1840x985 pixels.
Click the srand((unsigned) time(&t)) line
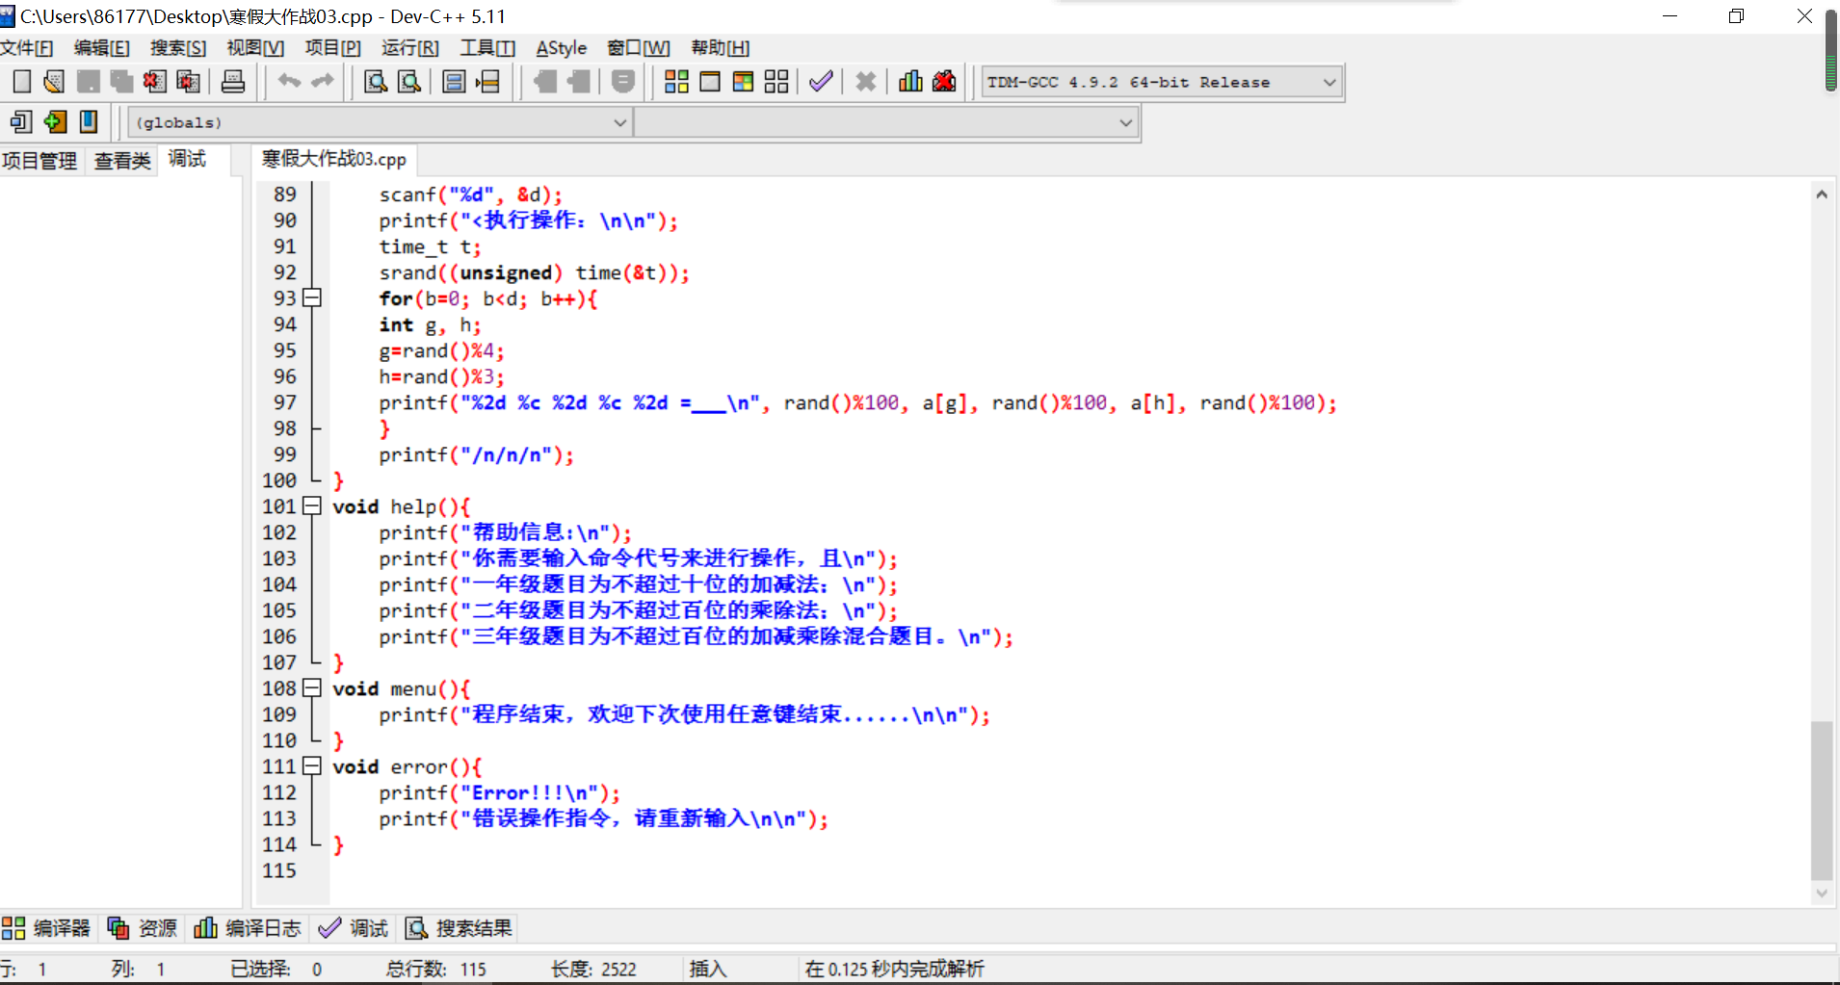click(x=535, y=272)
